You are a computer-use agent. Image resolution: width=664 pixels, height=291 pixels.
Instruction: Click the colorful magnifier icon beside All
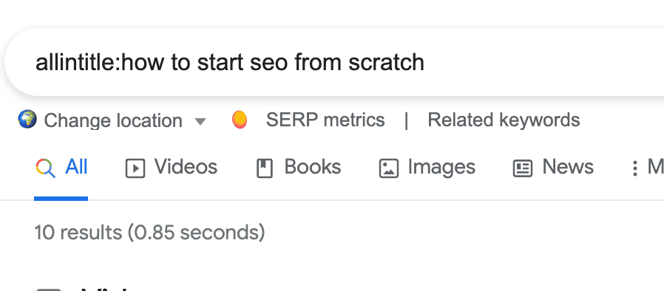point(45,168)
